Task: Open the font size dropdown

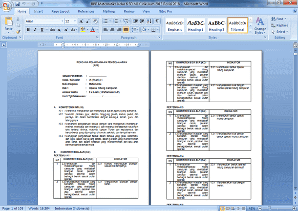Action: [x=75, y=21]
